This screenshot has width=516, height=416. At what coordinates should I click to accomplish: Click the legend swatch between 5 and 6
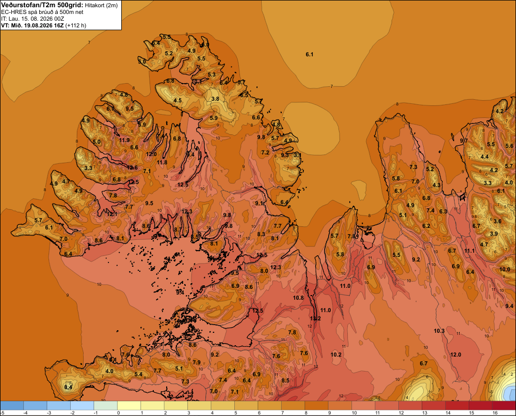click(x=247, y=405)
